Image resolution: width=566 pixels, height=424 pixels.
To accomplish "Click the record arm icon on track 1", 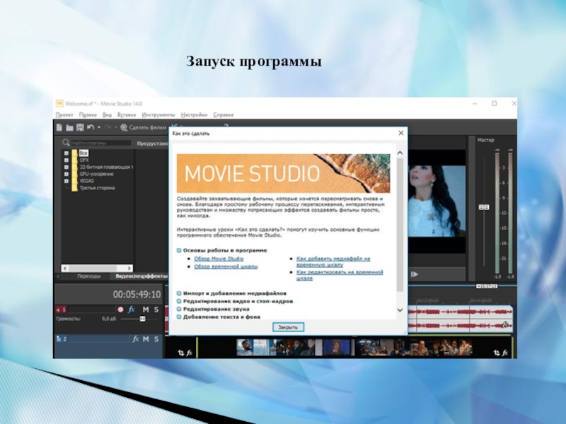I will tap(120, 310).
